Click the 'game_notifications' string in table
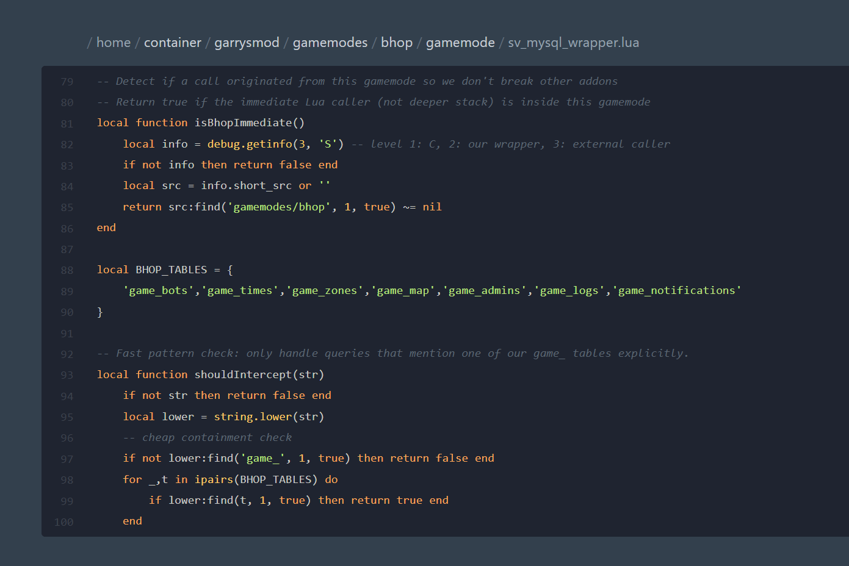This screenshot has width=849, height=566. 676,291
